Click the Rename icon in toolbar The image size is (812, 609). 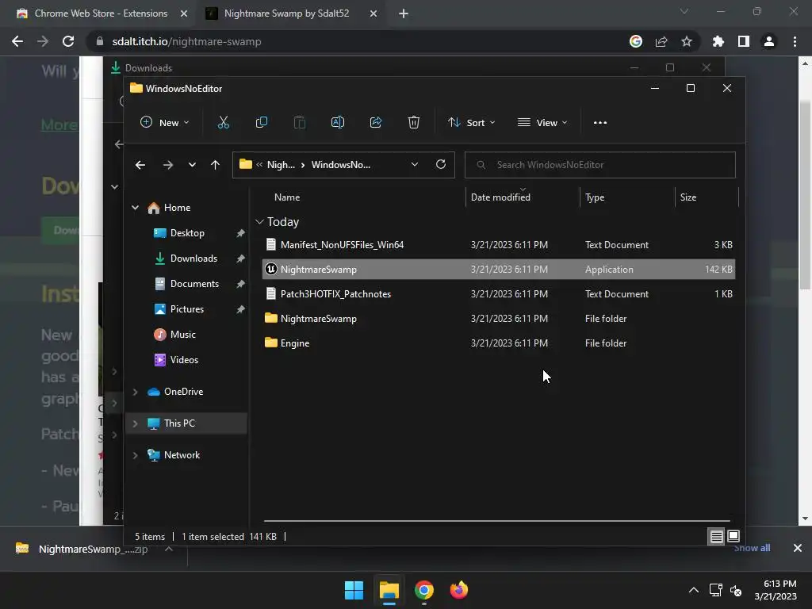pos(338,123)
